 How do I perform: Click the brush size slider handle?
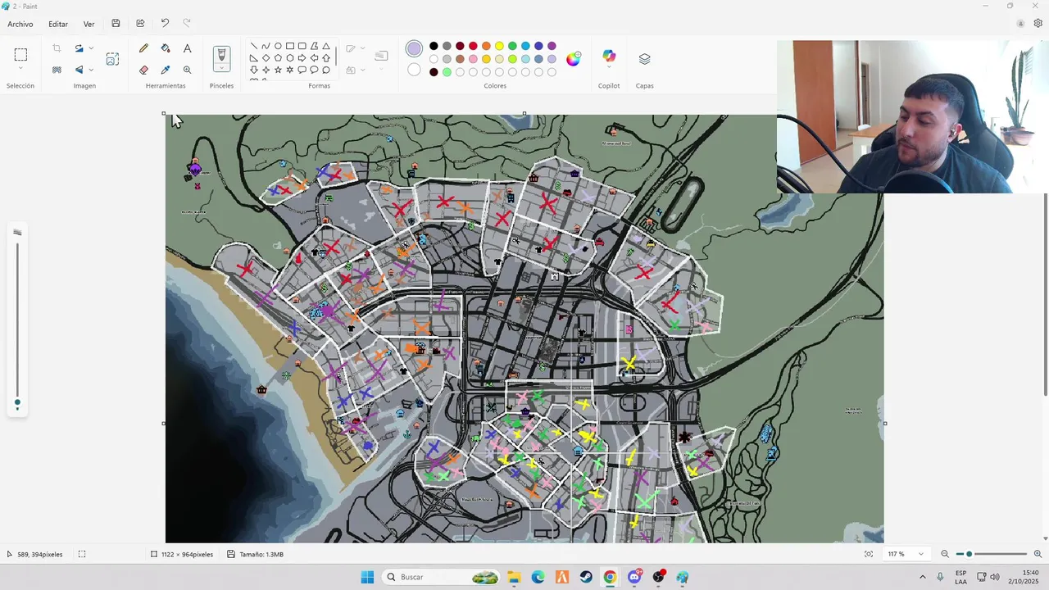pos(17,402)
